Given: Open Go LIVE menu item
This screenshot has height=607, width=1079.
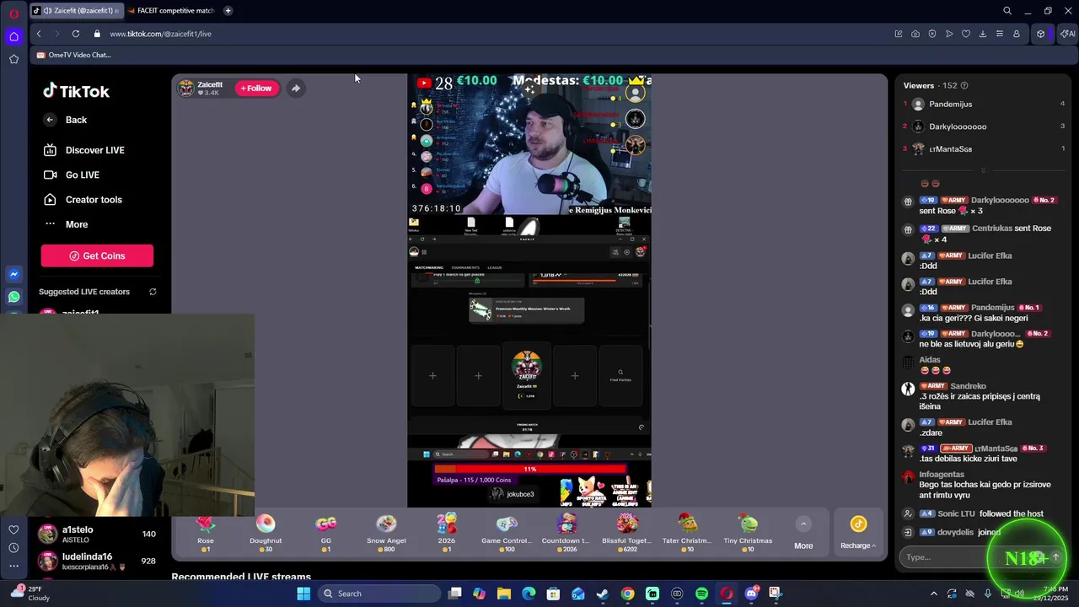Looking at the screenshot, I should tap(72, 175).
